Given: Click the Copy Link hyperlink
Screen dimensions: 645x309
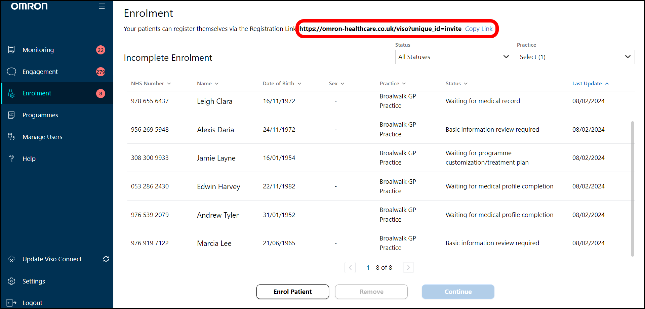Looking at the screenshot, I should pos(479,29).
